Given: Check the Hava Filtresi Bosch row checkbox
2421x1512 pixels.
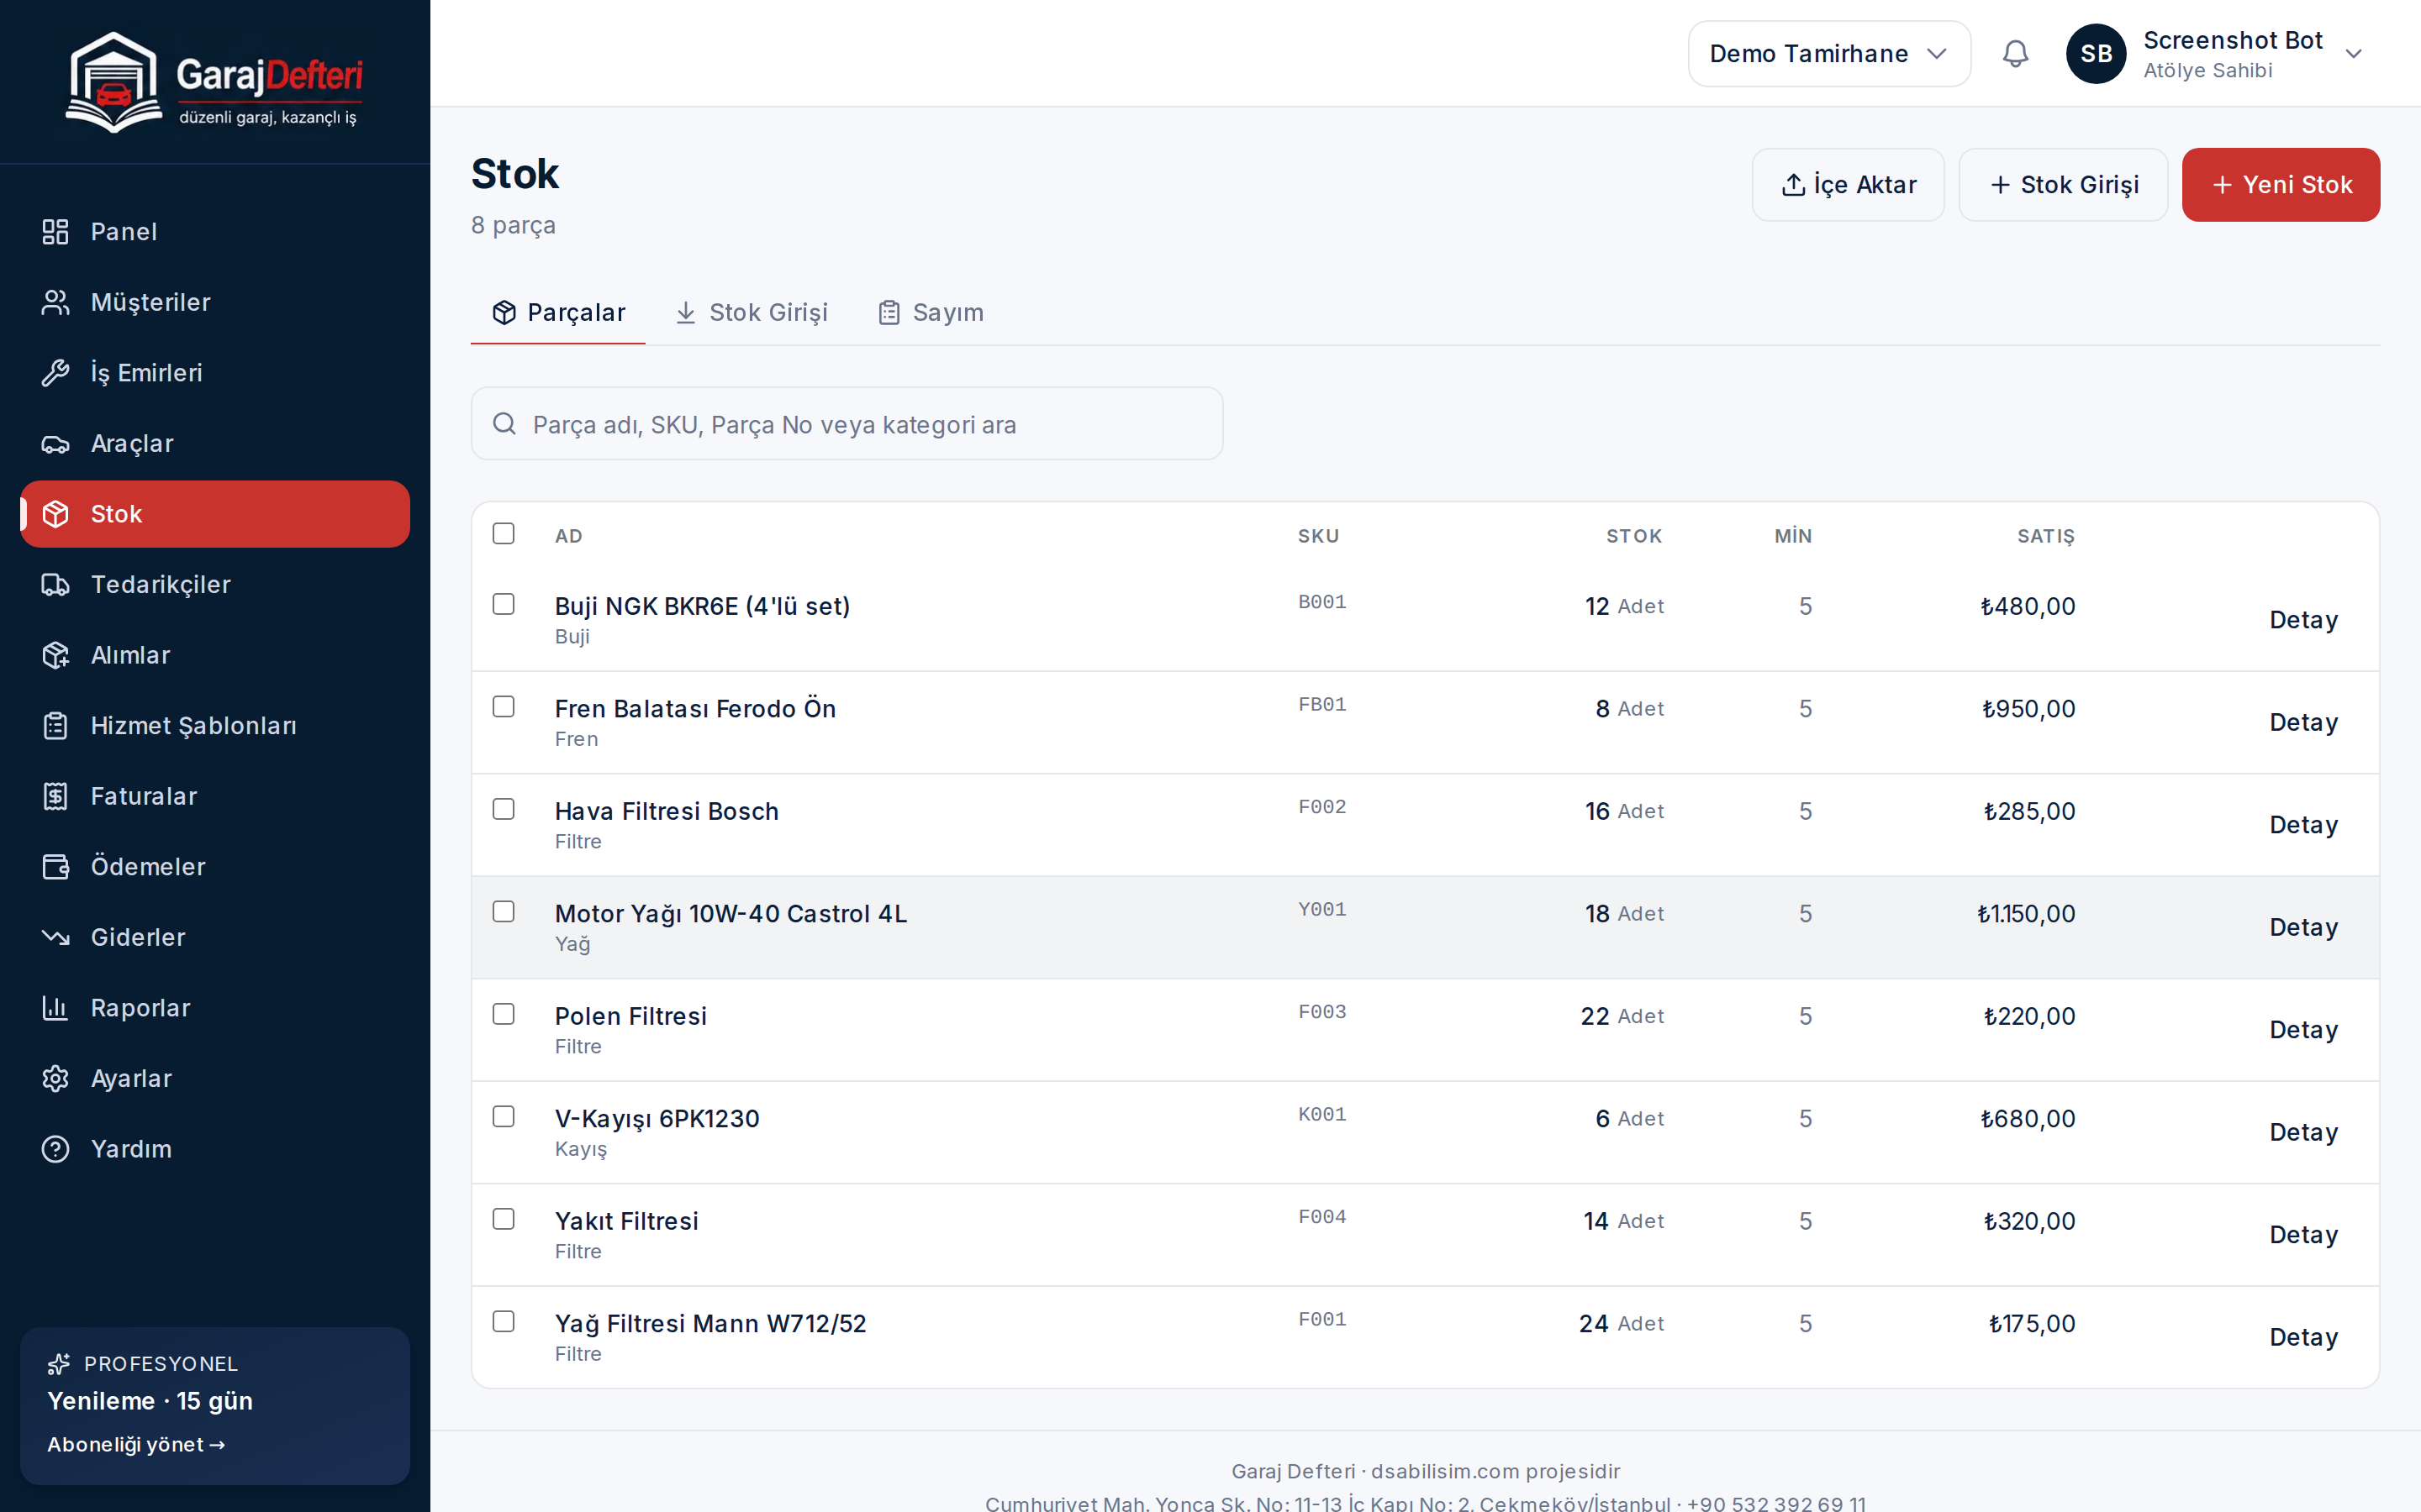Looking at the screenshot, I should (504, 809).
